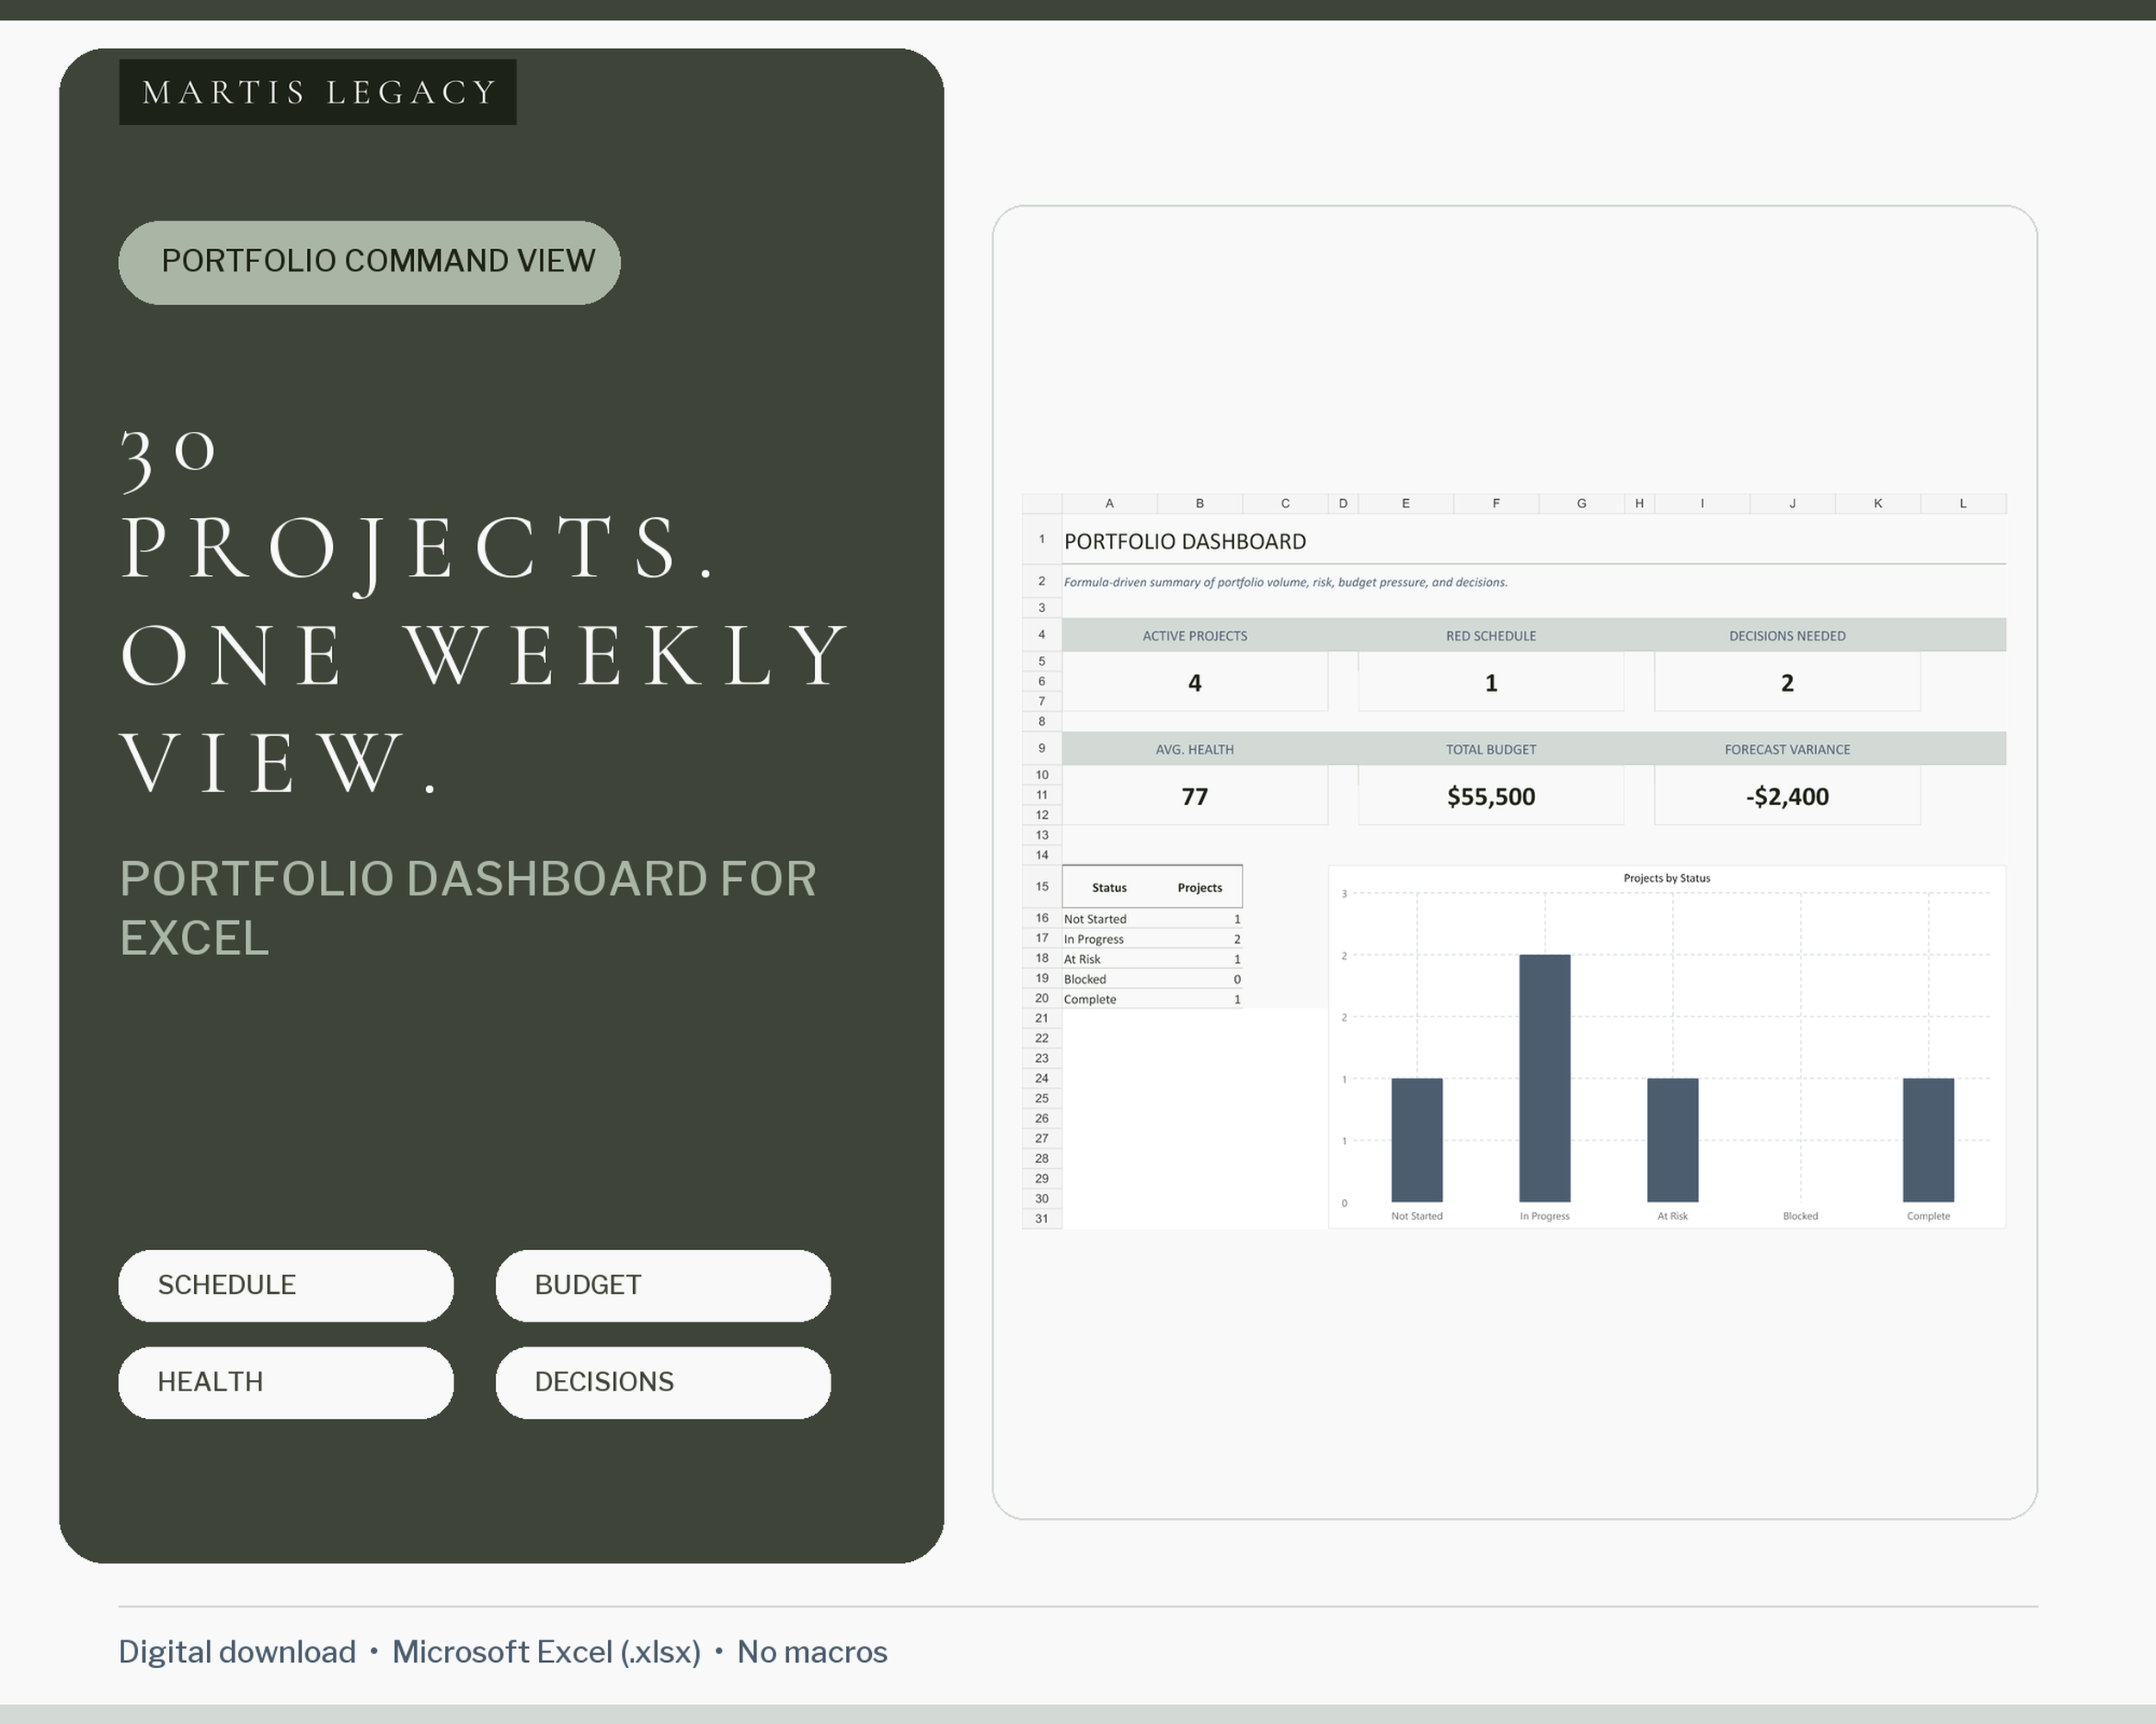Click the Projects table column header
The width and height of the screenshot is (2156, 1724).
pyautogui.click(x=1200, y=888)
